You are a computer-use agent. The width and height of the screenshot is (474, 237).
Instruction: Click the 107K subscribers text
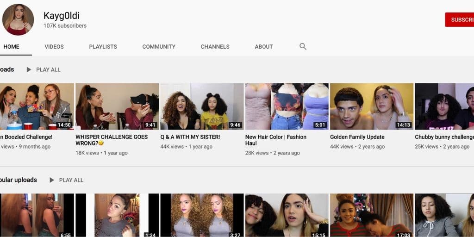click(x=65, y=26)
